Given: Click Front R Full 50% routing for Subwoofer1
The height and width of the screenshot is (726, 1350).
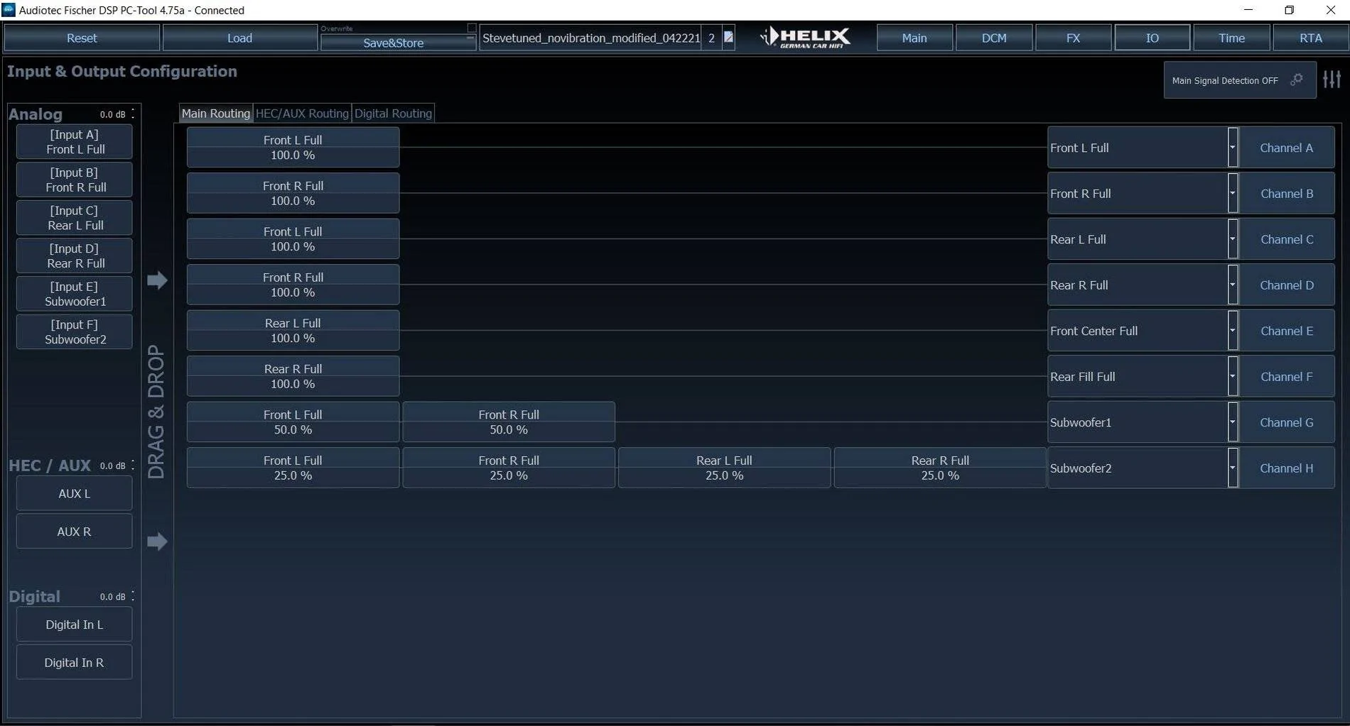Looking at the screenshot, I should pos(509,422).
